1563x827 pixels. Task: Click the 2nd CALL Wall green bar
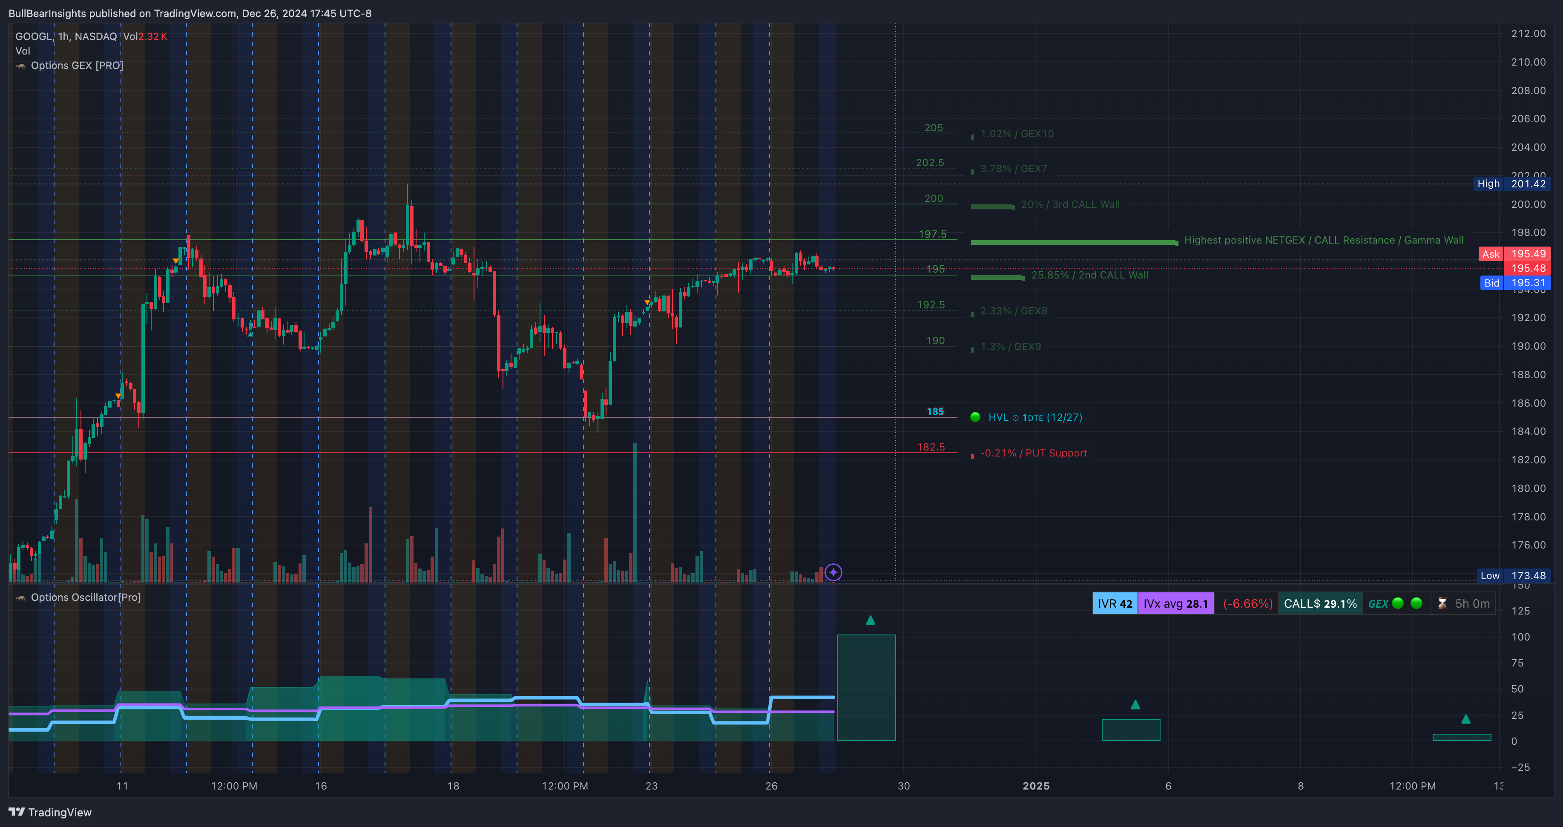[x=997, y=277]
